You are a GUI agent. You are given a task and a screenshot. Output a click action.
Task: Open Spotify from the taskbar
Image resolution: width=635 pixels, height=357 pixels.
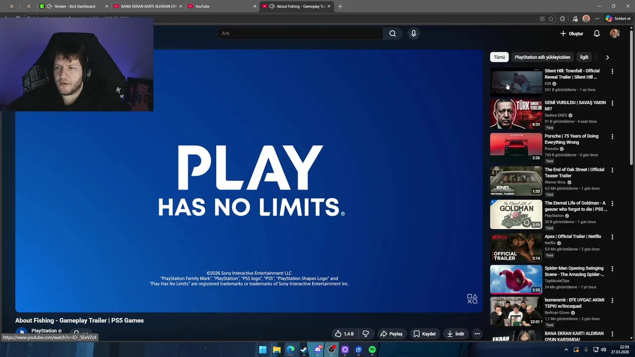point(372,350)
